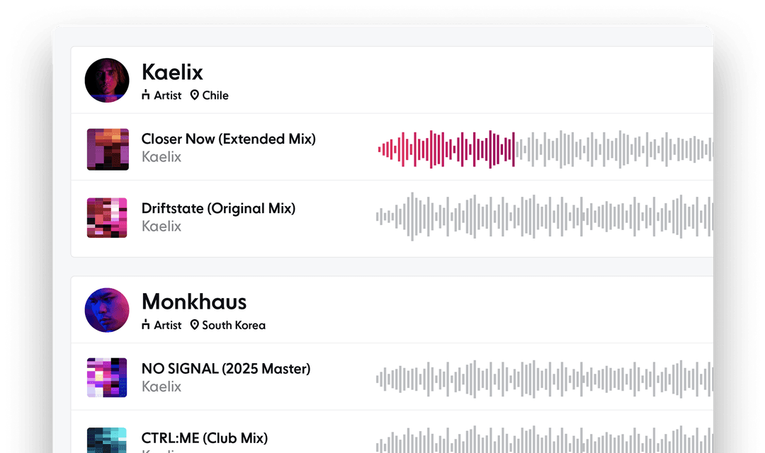The image size is (765, 453).
Task: Open track title Driftstate (Original Mix)
Action: click(x=218, y=209)
